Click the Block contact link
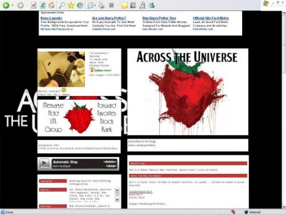This screenshot has height=215, width=286. pyautogui.click(x=107, y=122)
